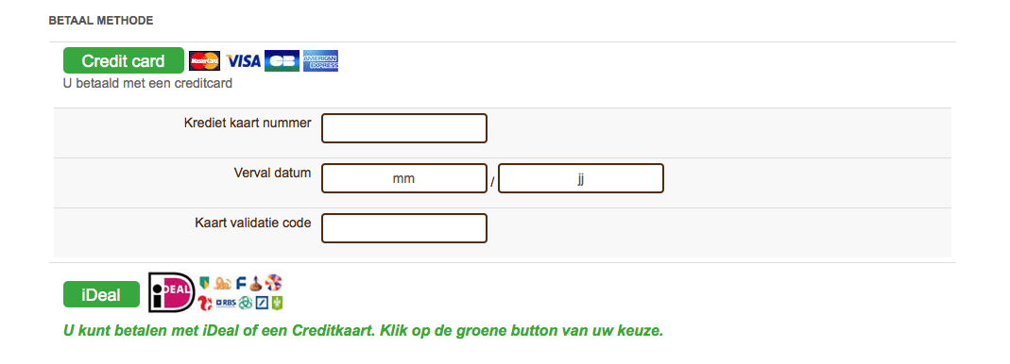Viewport: 1010px width, 364px height.
Task: Focus the Kaart validatie code field
Action: coord(404,228)
